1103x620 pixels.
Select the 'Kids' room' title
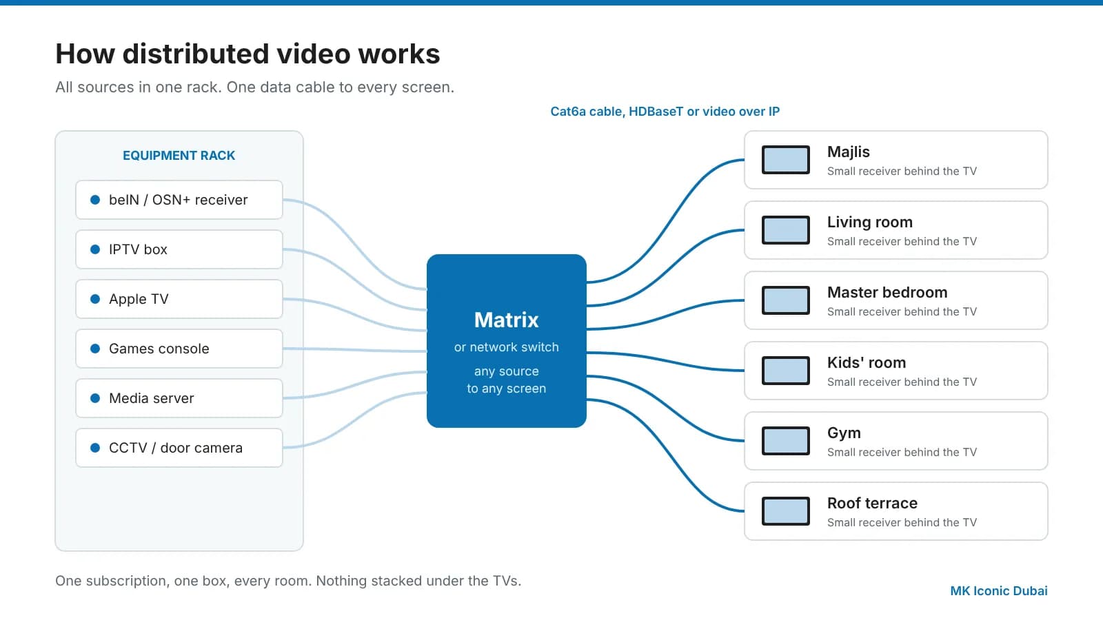click(x=867, y=363)
